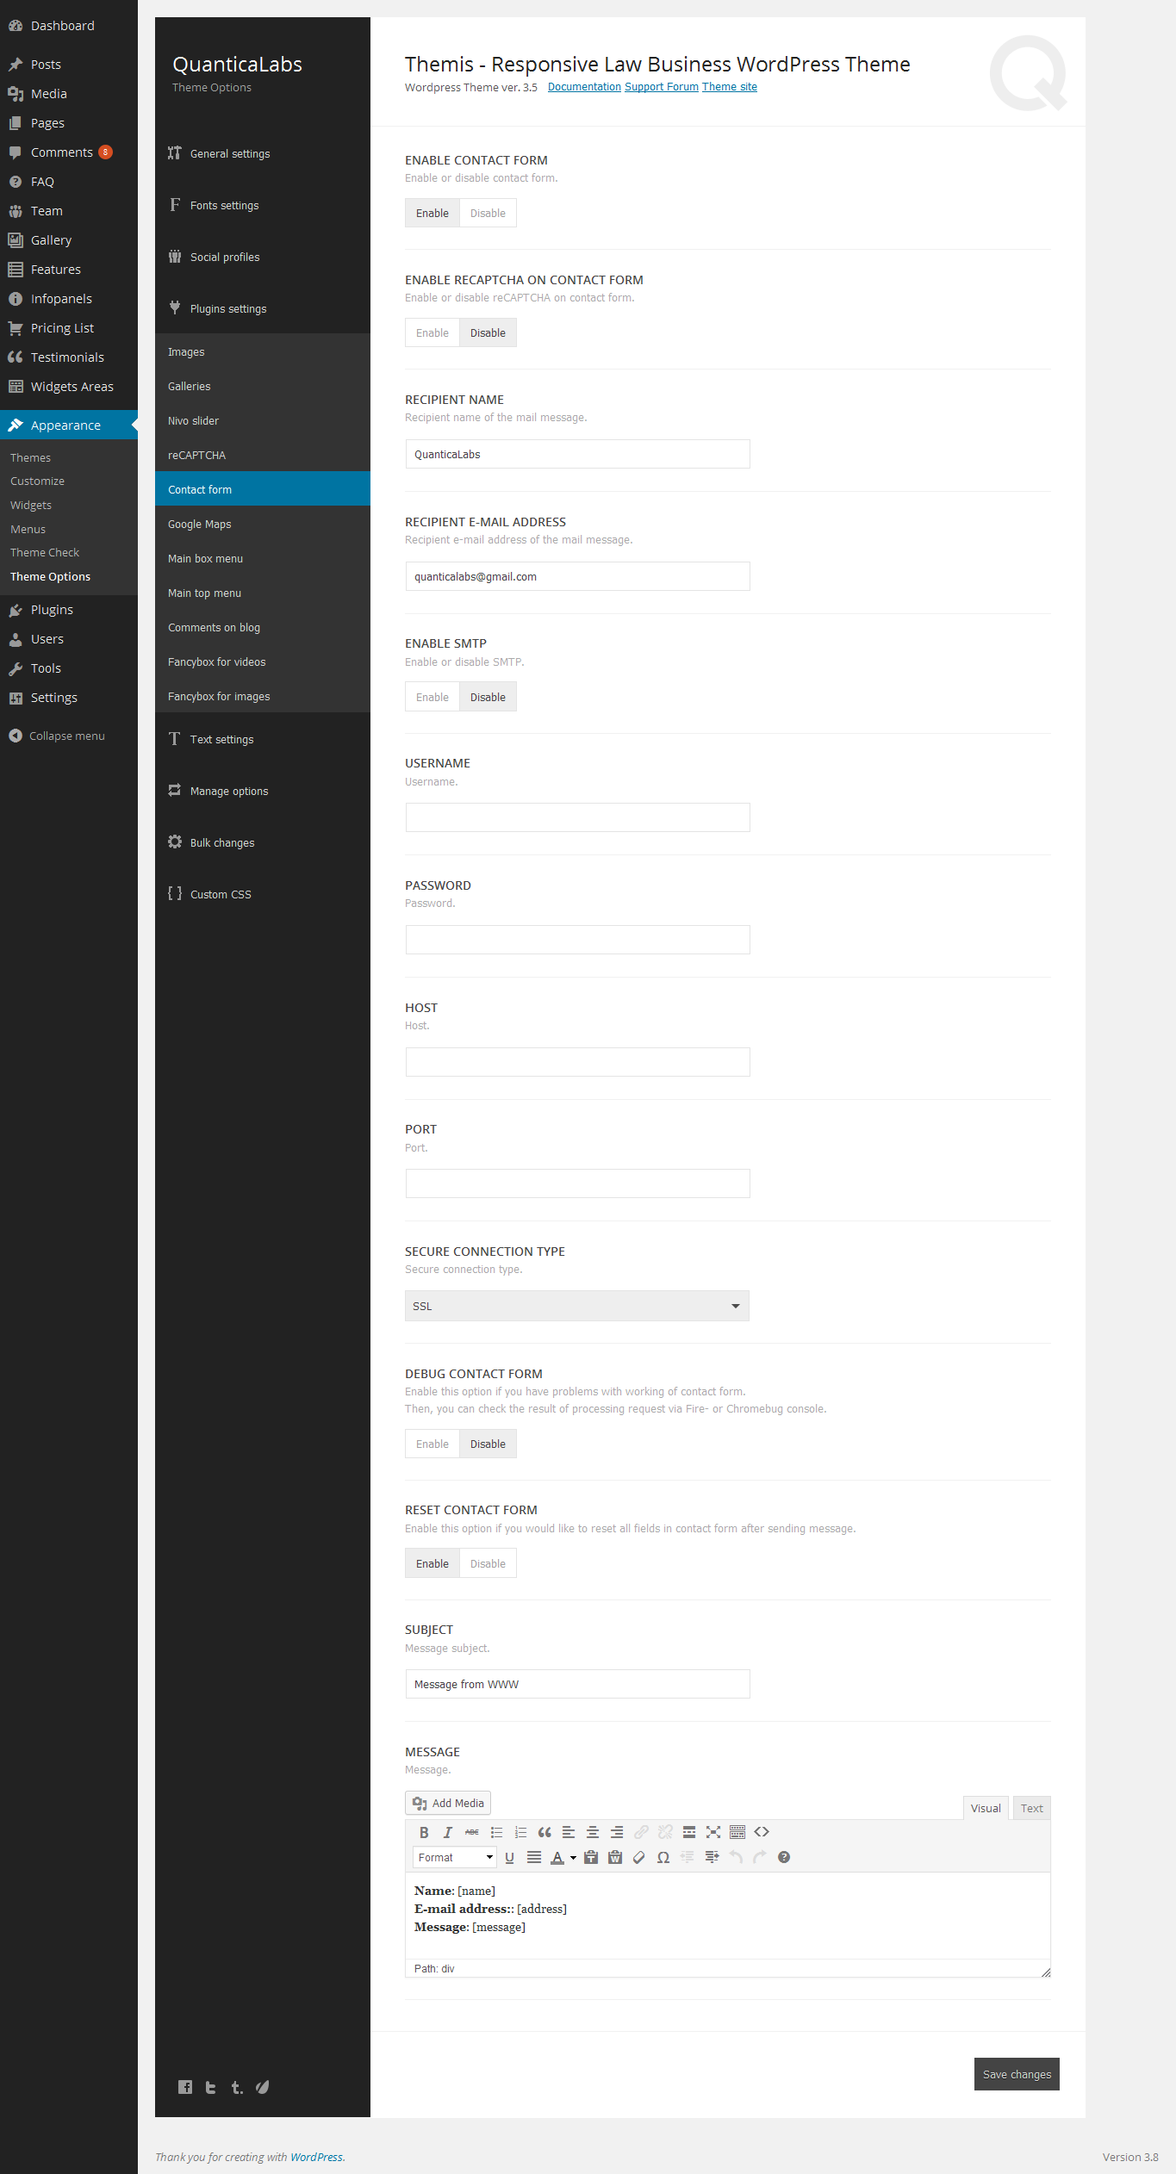
Task: Disable the contact form
Action: click(488, 213)
